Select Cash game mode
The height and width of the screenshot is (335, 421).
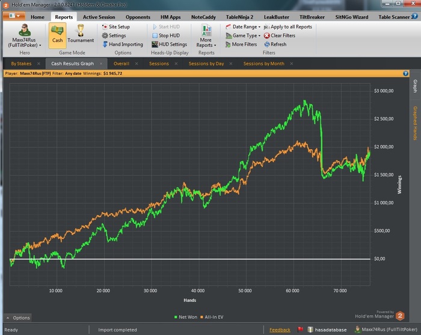(57, 35)
